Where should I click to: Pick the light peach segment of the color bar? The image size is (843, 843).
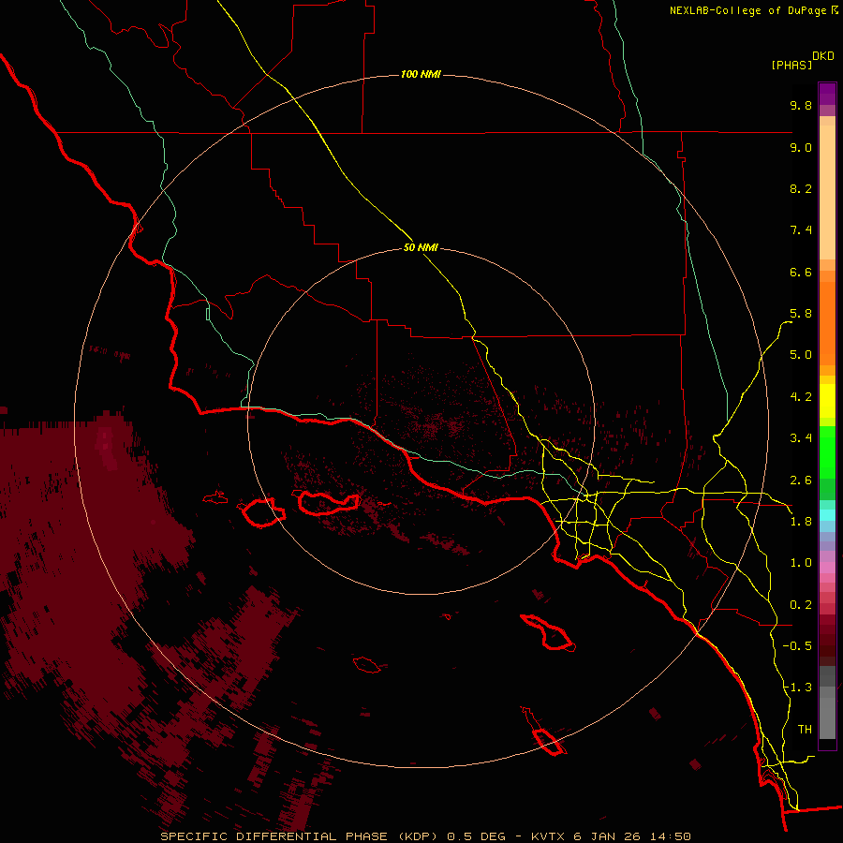point(827,192)
